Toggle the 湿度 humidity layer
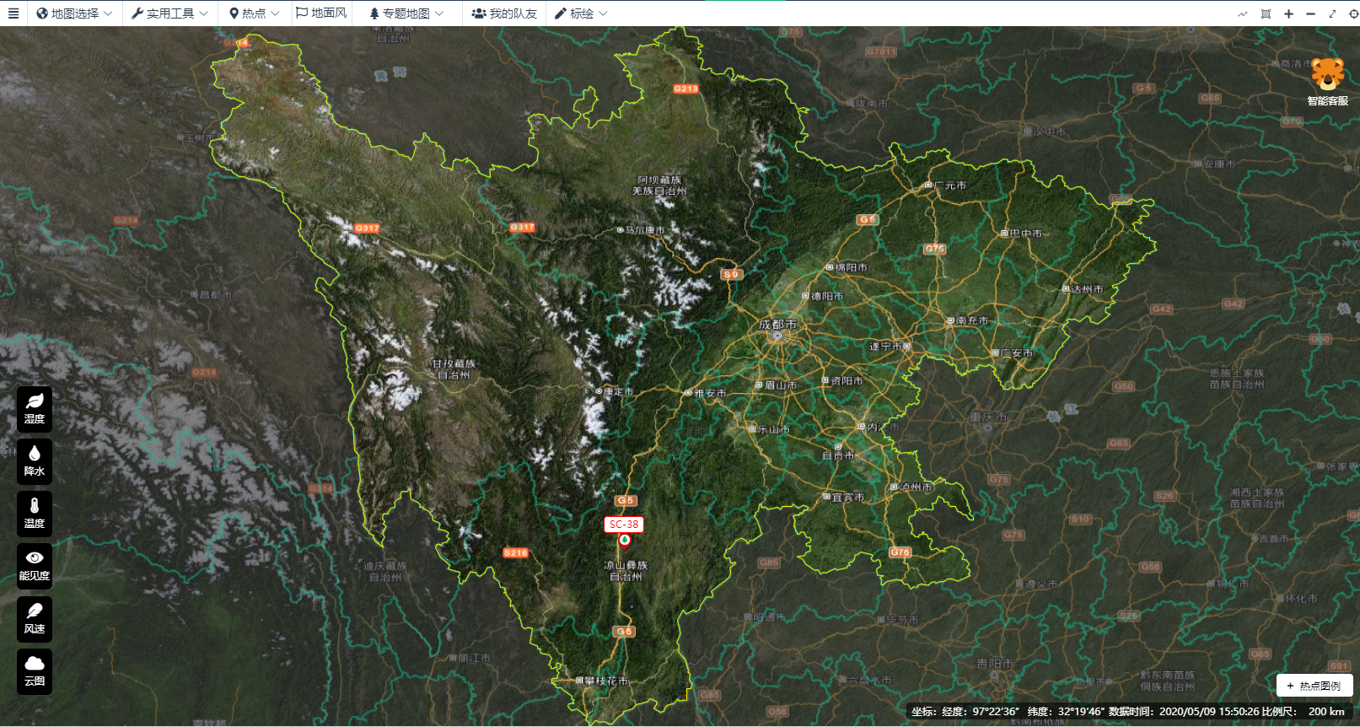The width and height of the screenshot is (1360, 727). 35,409
